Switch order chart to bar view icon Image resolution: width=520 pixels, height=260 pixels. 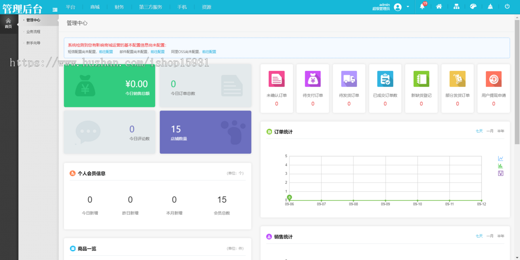[x=500, y=166]
